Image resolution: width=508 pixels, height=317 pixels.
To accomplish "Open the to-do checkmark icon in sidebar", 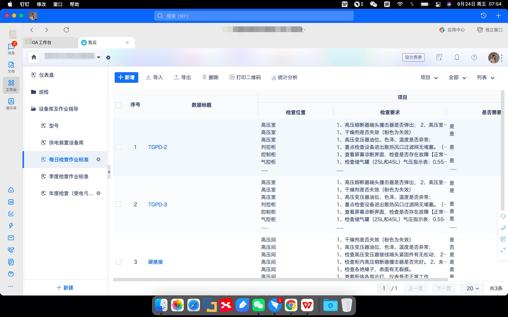I will click(11, 214).
